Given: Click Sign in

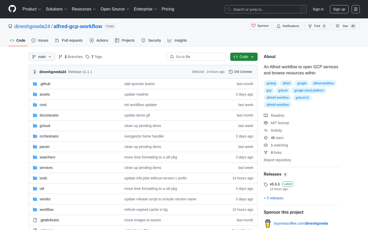Looking at the screenshot, I should (318, 9).
